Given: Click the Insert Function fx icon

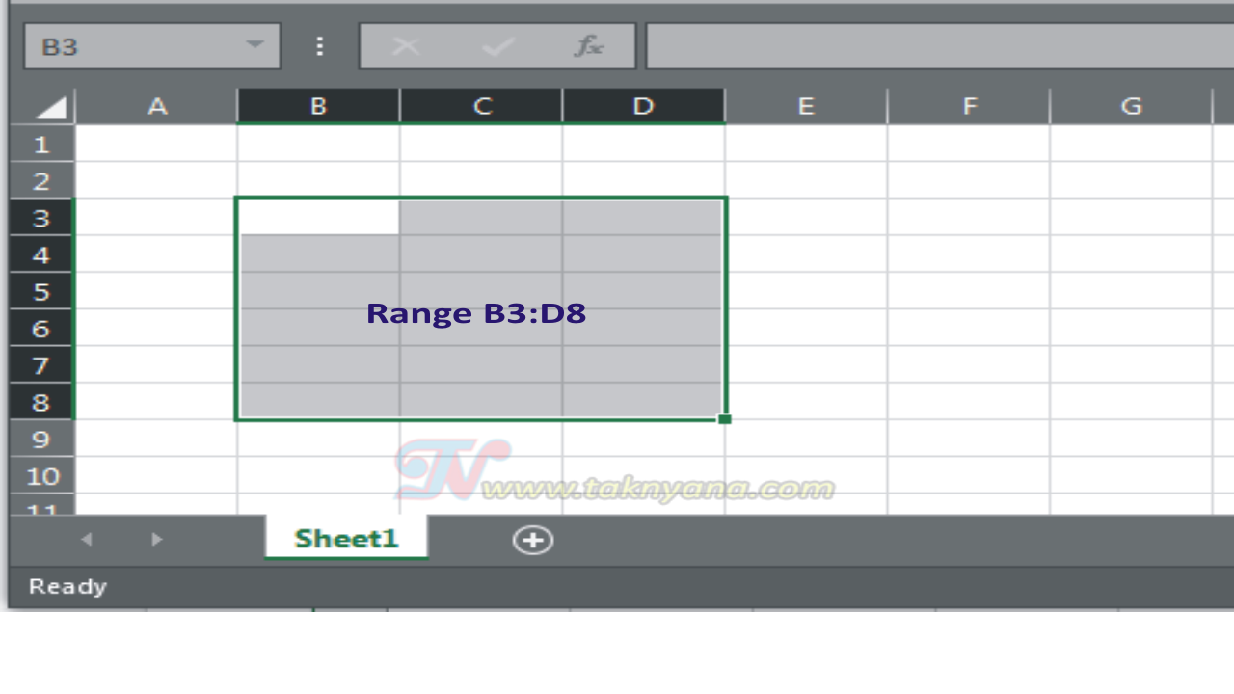Looking at the screenshot, I should [590, 45].
